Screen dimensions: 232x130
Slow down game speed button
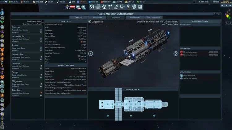point(222,5)
